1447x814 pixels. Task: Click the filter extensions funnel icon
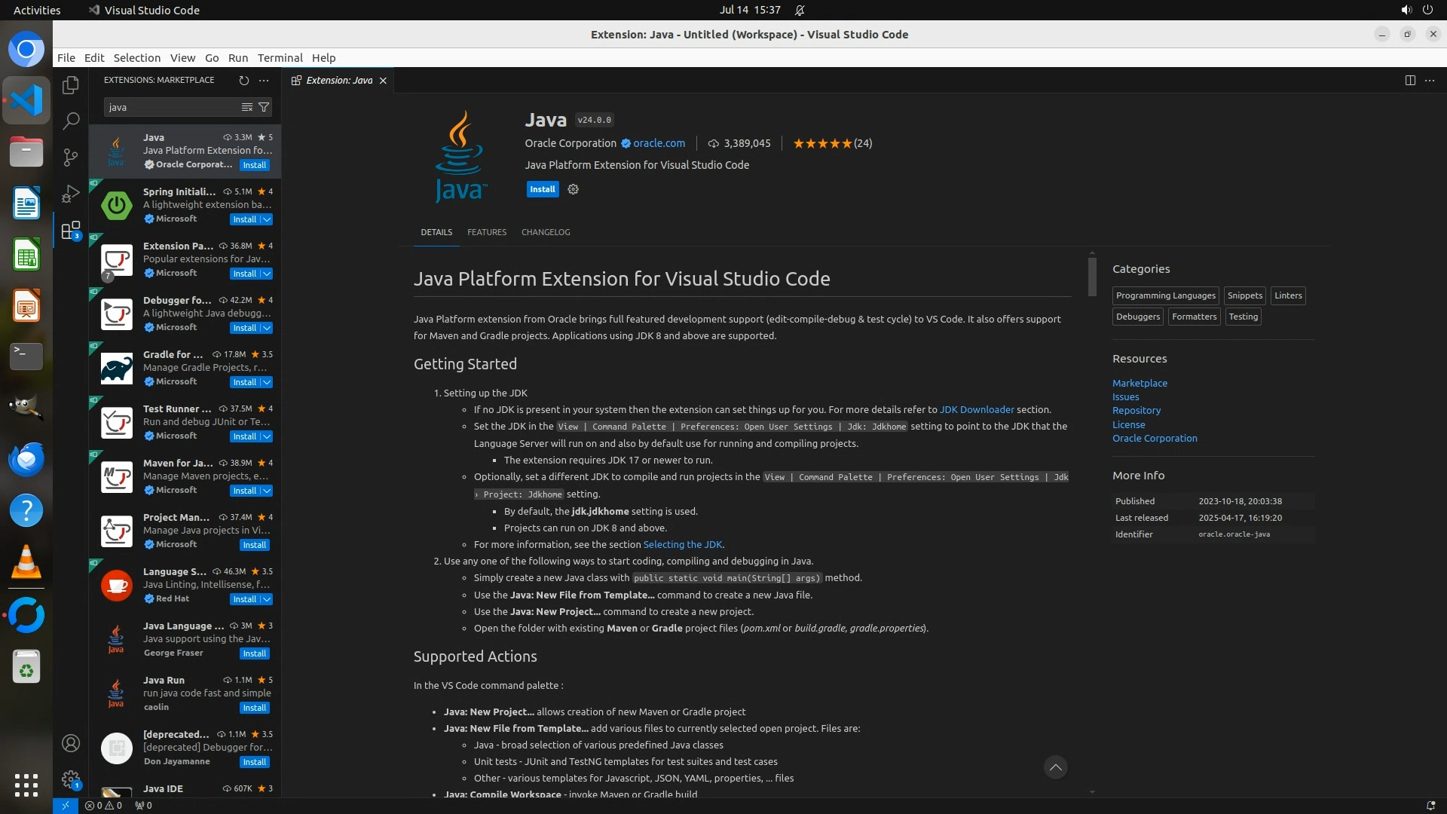click(264, 107)
